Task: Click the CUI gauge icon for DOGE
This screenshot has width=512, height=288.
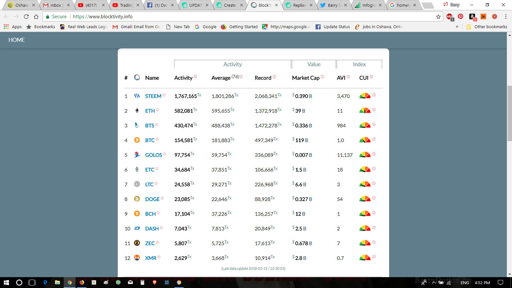Action: coord(365,199)
